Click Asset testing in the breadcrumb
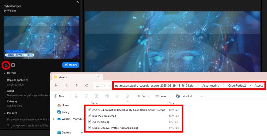The width and height of the screenshot is (267, 136). pos(211,86)
